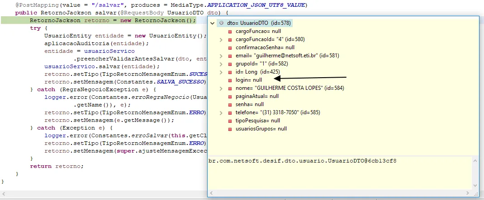The height and width of the screenshot is (200, 484).
Task: Click the .preencherValidarAntesSalvar(dto call line
Action: [140, 59]
